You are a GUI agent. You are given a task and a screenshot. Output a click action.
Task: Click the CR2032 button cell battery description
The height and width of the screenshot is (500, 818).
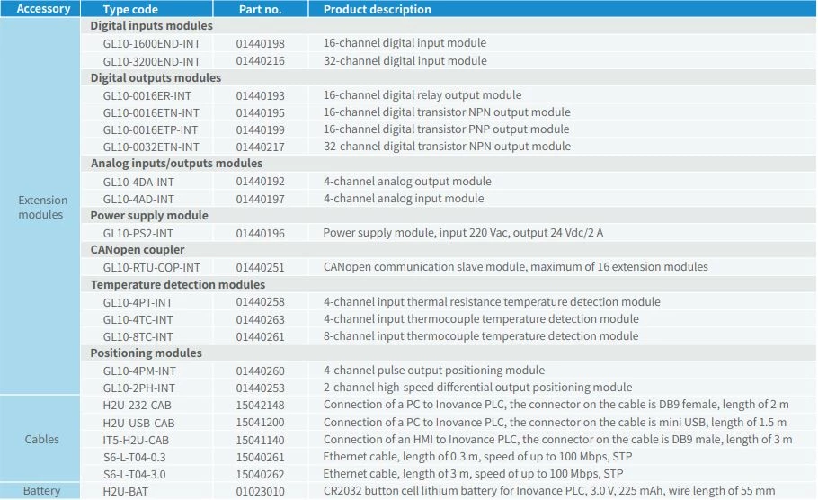pyautogui.click(x=548, y=491)
